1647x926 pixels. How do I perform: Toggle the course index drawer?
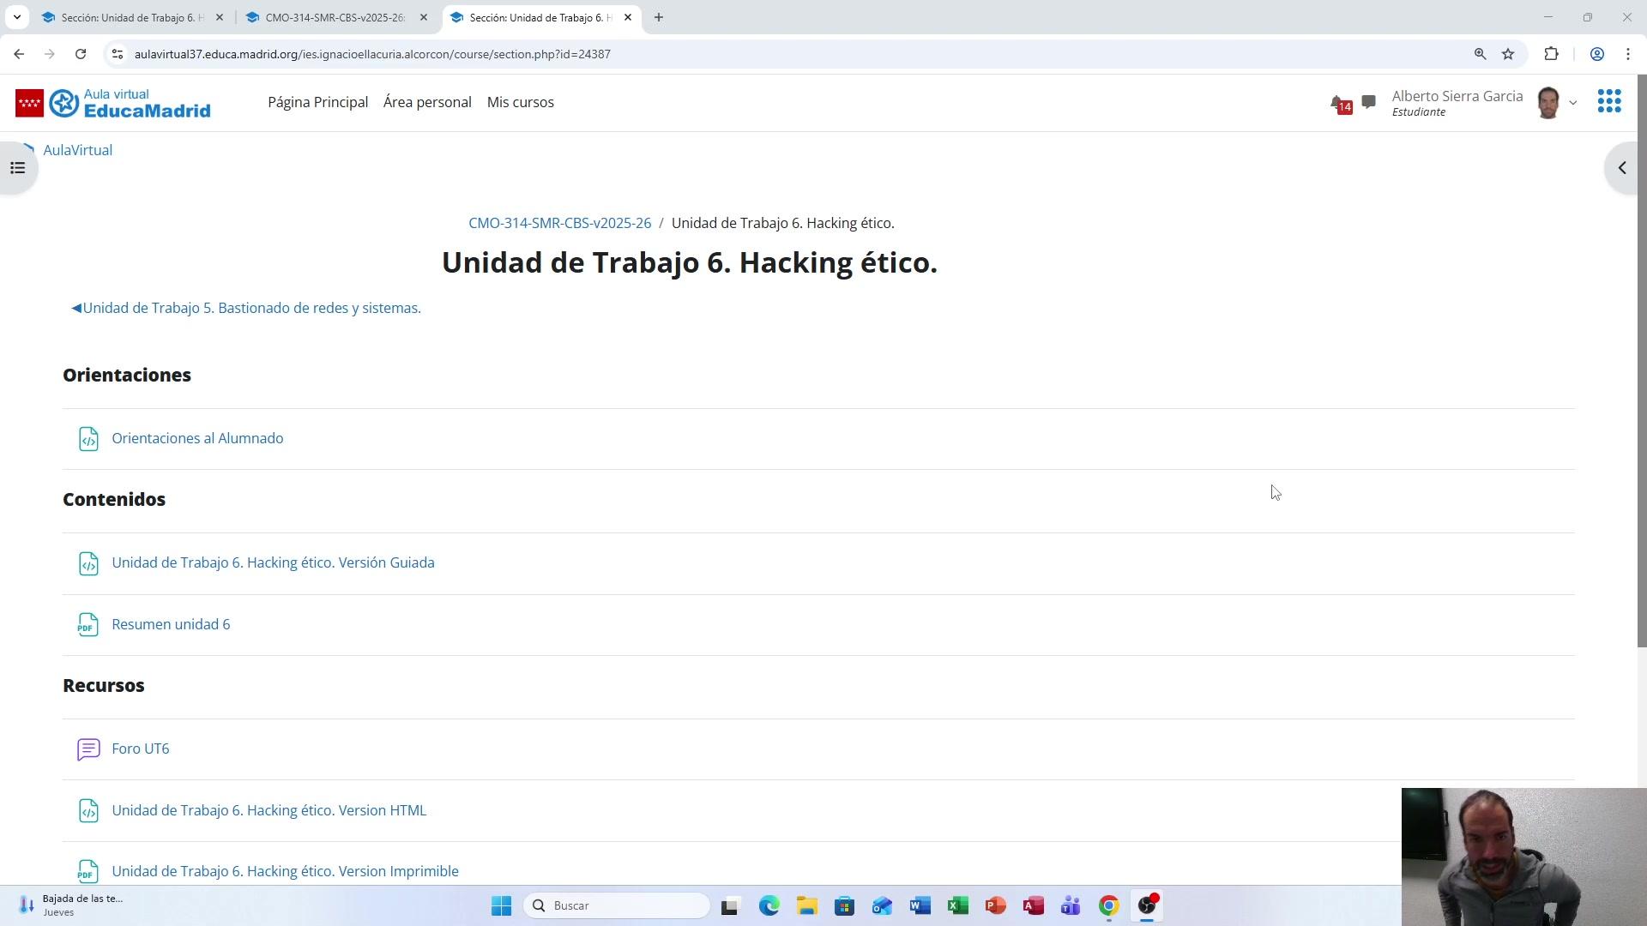(x=18, y=168)
